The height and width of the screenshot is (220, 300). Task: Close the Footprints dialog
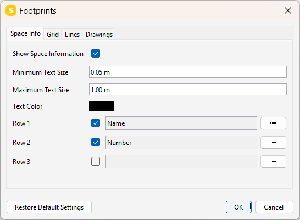287,10
